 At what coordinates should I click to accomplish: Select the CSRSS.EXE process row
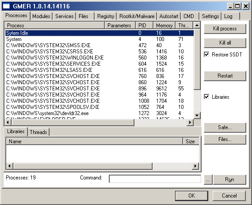99,52
